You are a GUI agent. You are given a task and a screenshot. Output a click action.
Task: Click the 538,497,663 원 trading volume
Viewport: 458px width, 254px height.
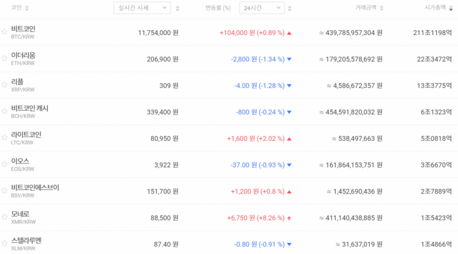pos(357,138)
